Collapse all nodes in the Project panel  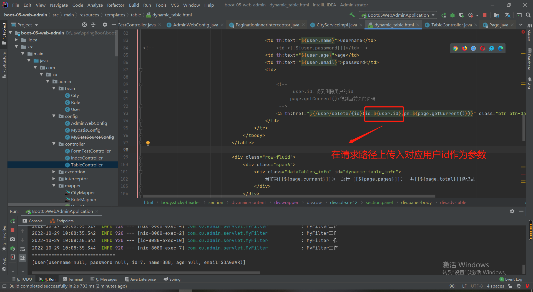pos(93,25)
